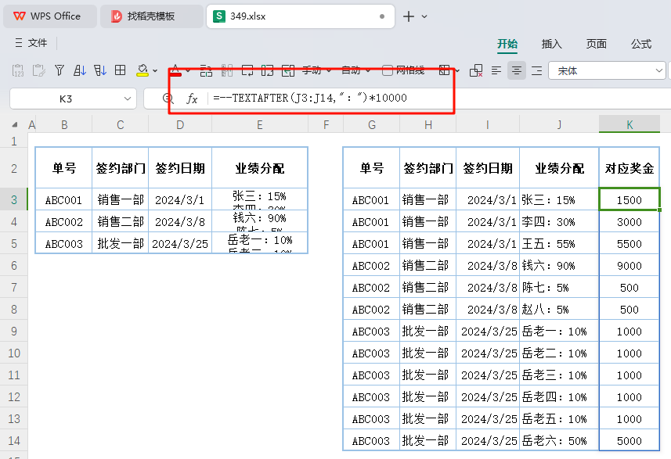Click the grid table icon beside sort icons

tap(121, 70)
